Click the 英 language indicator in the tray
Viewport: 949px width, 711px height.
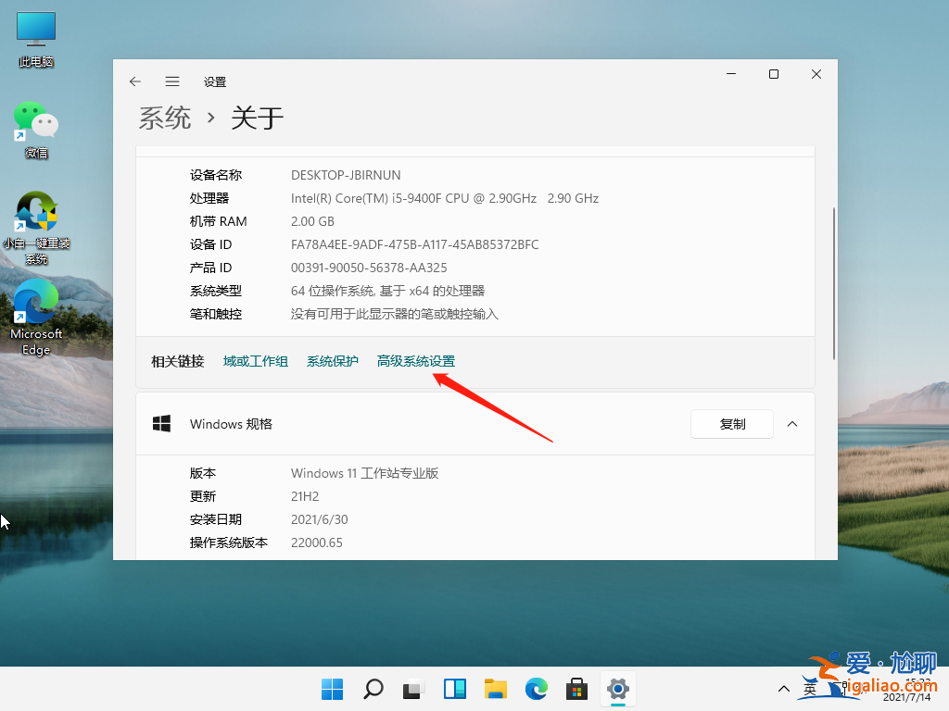(809, 689)
